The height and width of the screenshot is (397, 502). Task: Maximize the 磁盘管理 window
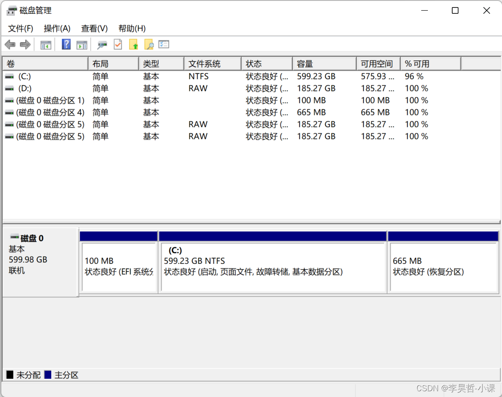point(455,11)
